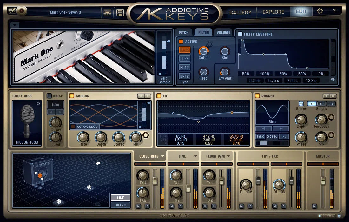Mute the MASTER channel with its M icon

point(314,206)
